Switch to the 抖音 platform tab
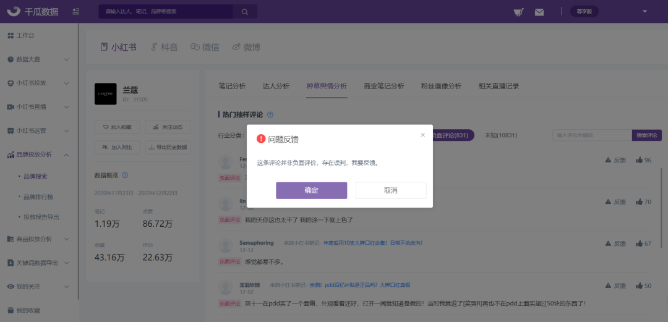The width and height of the screenshot is (668, 322). tap(165, 47)
